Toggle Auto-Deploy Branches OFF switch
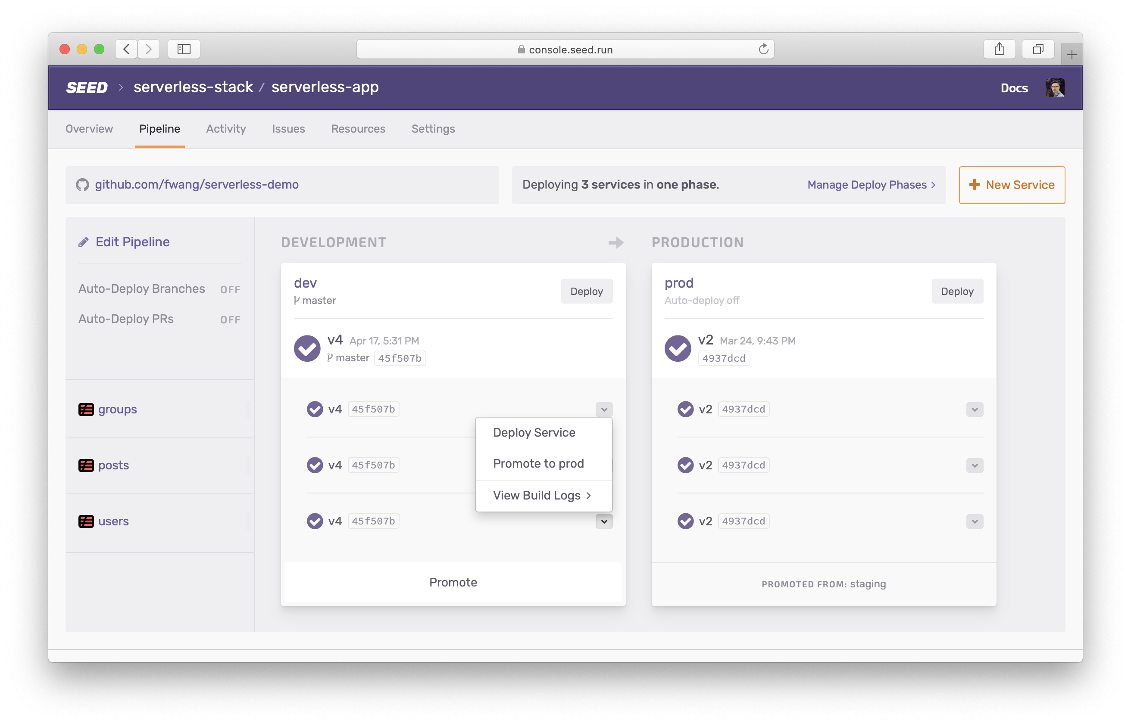This screenshot has width=1131, height=726. tap(230, 289)
